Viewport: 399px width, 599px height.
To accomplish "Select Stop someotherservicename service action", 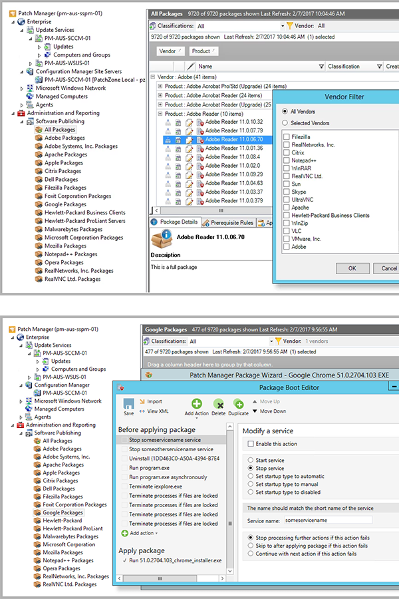I will [172, 449].
